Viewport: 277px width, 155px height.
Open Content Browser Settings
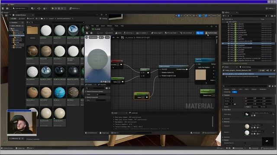[103, 19]
